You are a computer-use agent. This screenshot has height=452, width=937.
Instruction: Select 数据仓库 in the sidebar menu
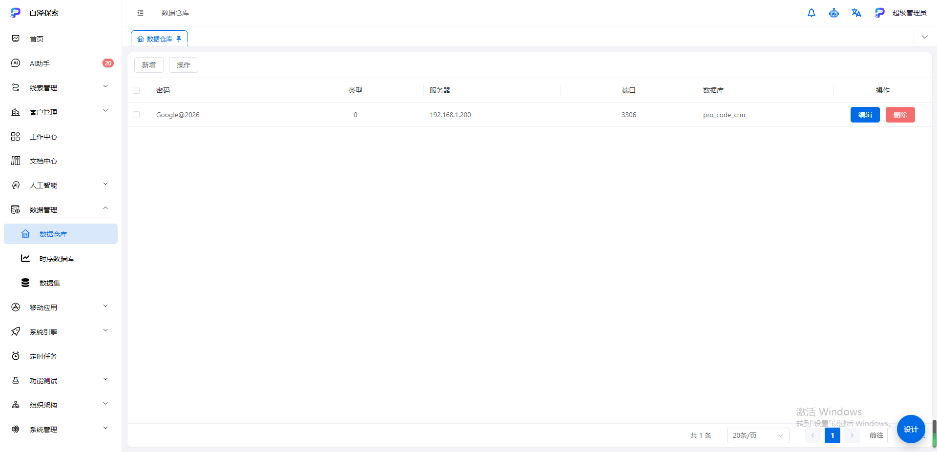[x=61, y=234]
